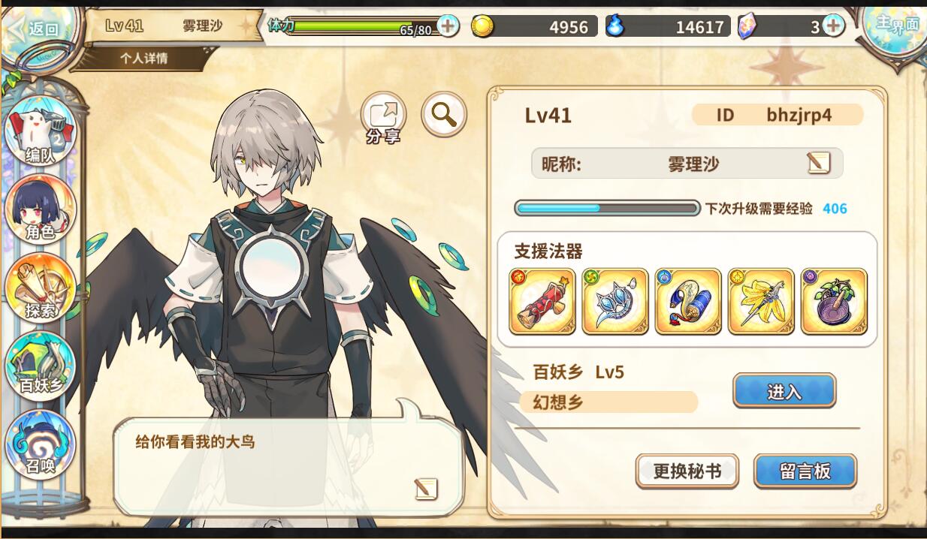927x539 pixels.
Task: Select the purple mortar bowl artifact
Action: coord(834,302)
